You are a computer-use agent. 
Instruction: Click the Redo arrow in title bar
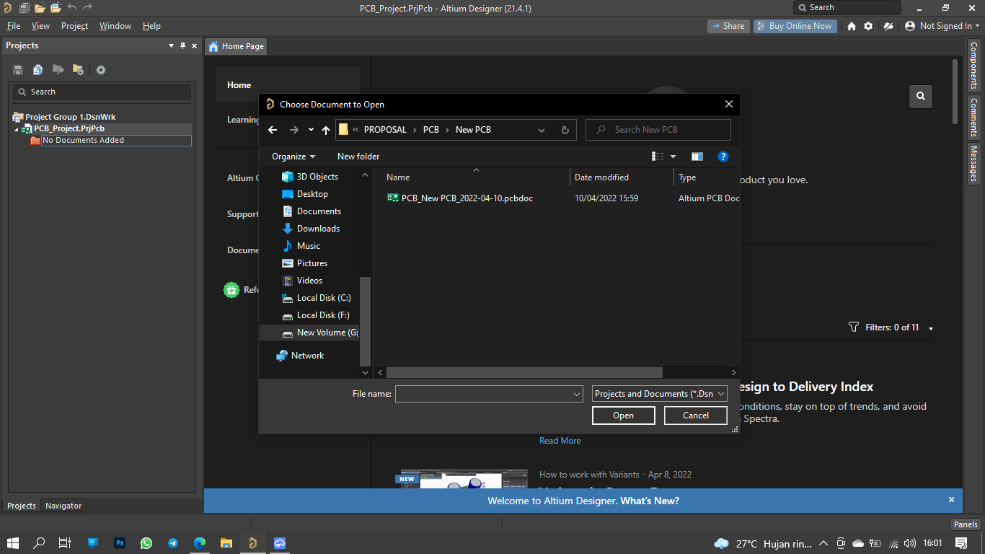point(87,7)
